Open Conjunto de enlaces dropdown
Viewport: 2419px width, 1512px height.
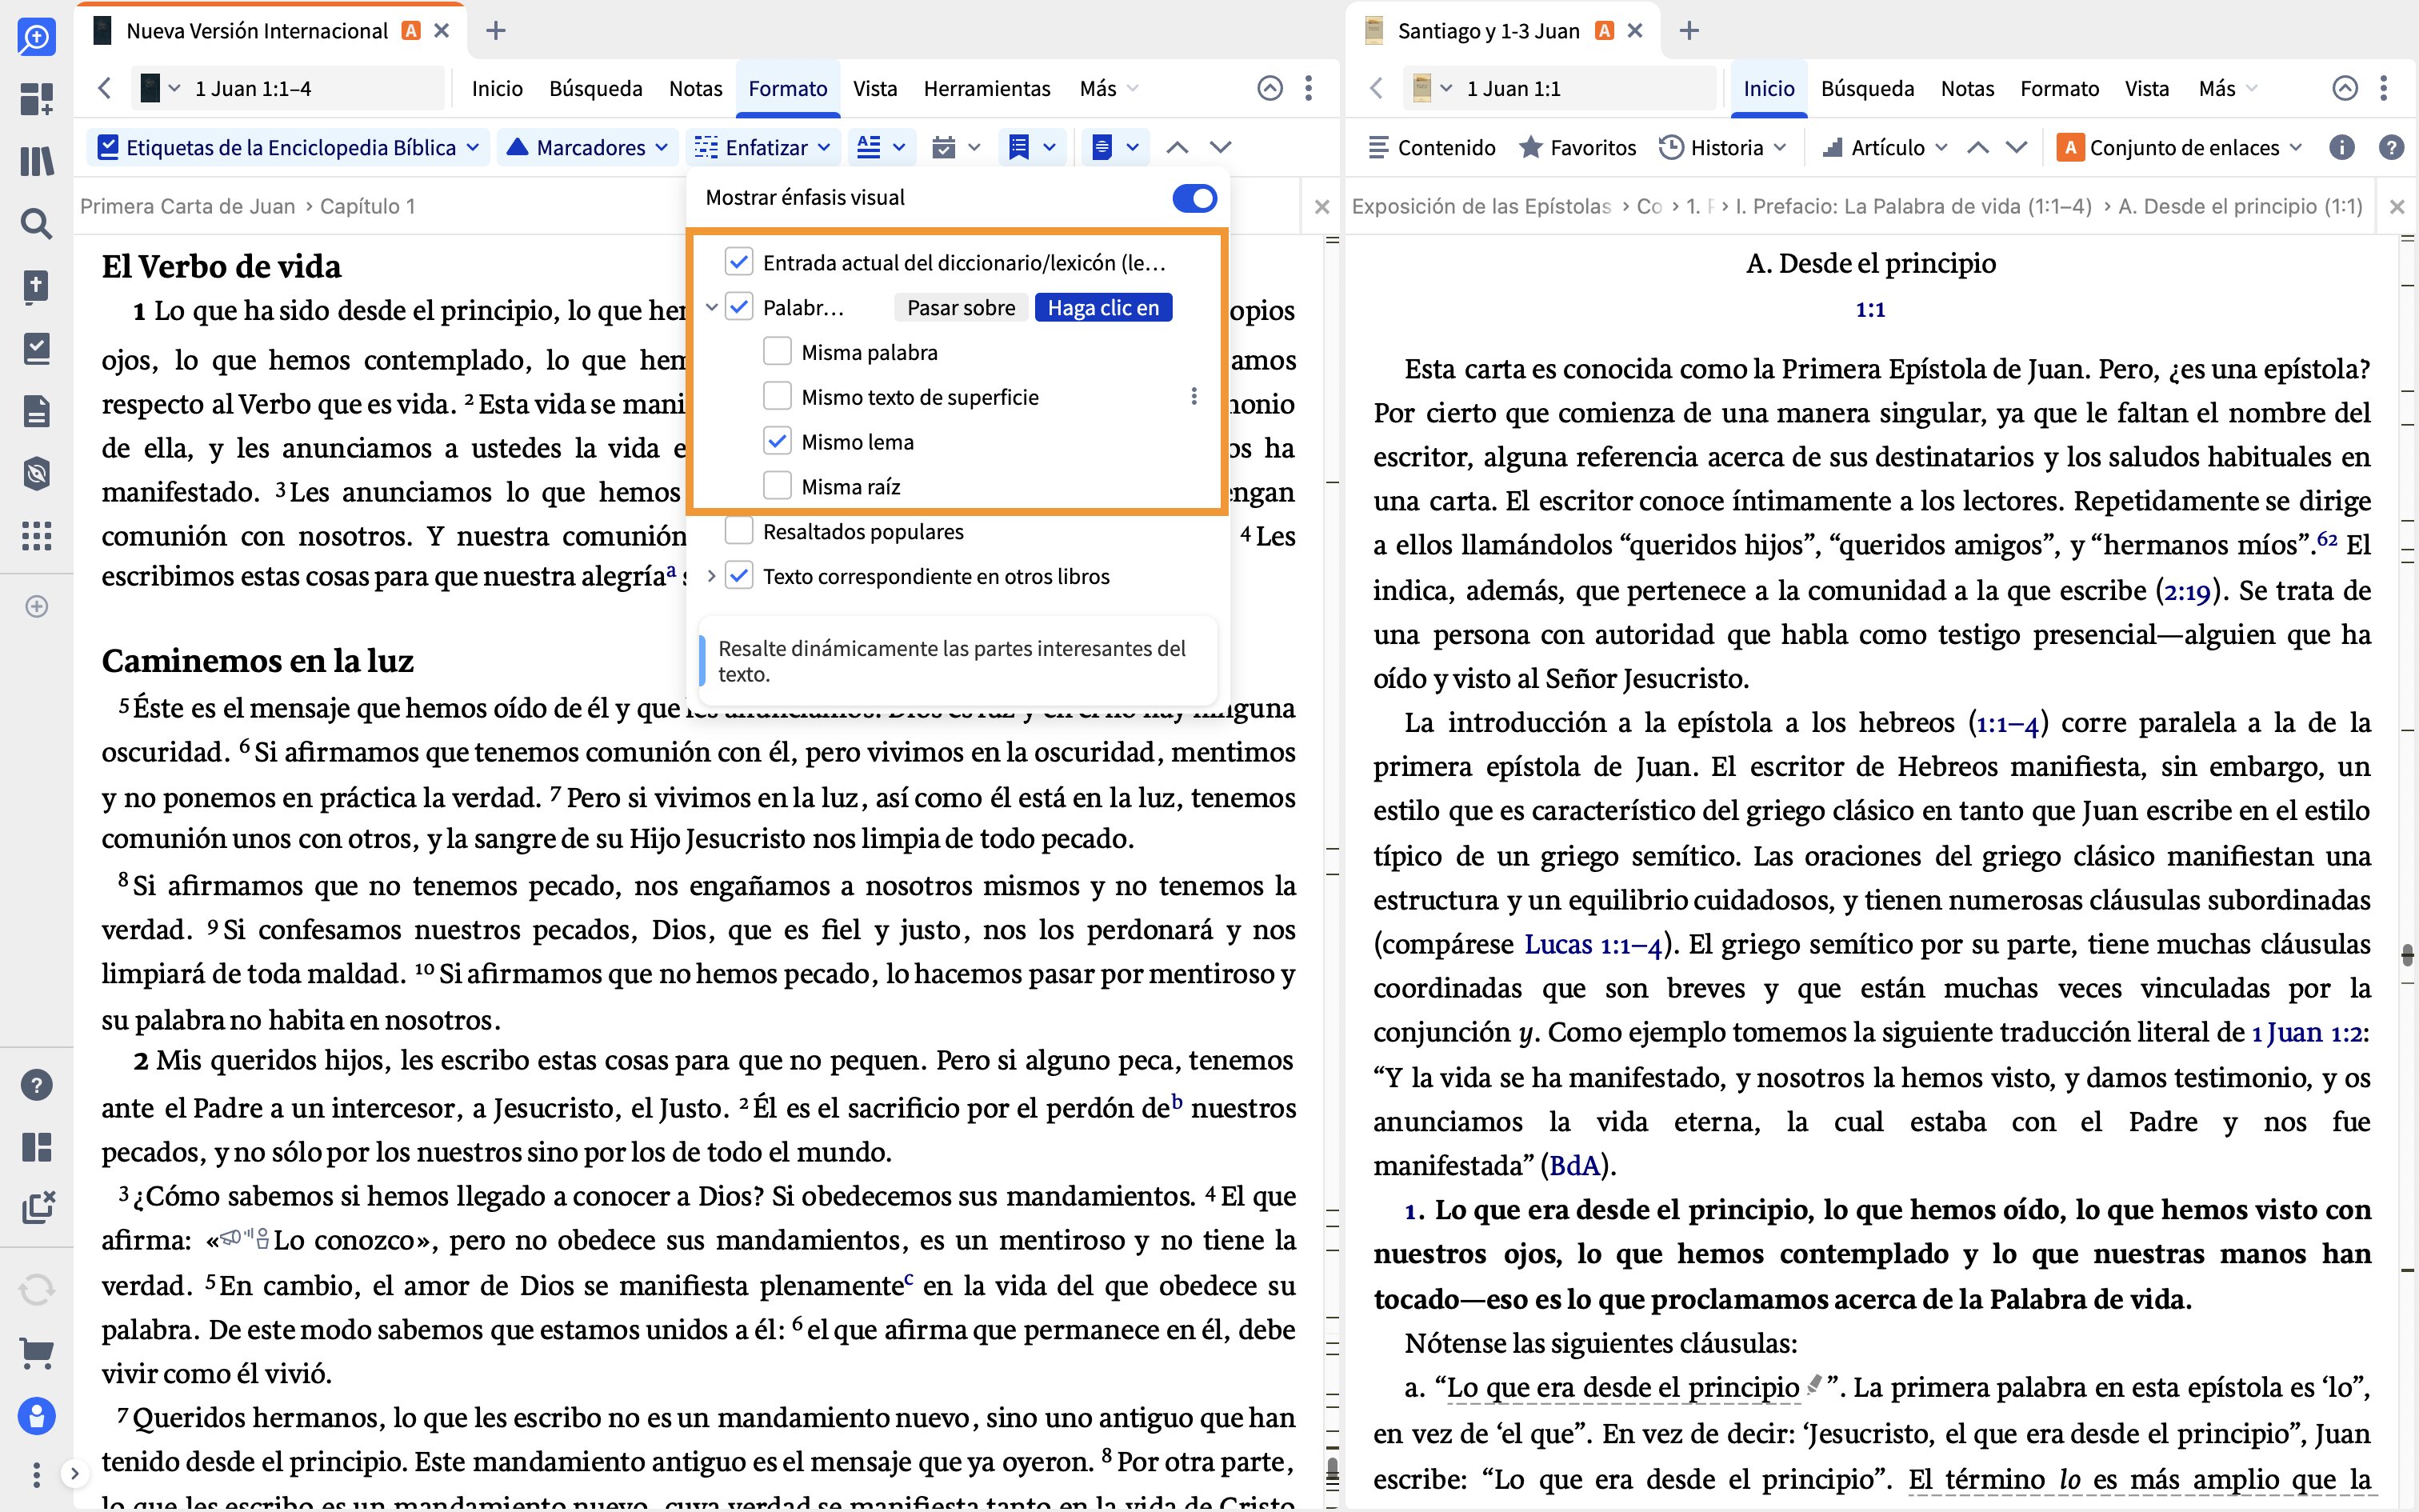(2180, 147)
